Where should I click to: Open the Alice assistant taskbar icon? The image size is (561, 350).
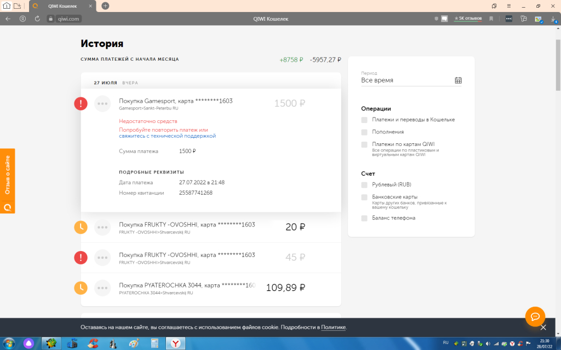[28, 343]
